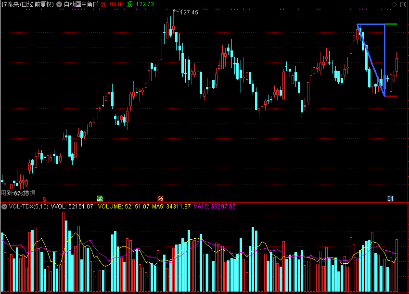The width and height of the screenshot is (409, 294).
Task: Click the short green line at triangle top
Action: [391, 24]
